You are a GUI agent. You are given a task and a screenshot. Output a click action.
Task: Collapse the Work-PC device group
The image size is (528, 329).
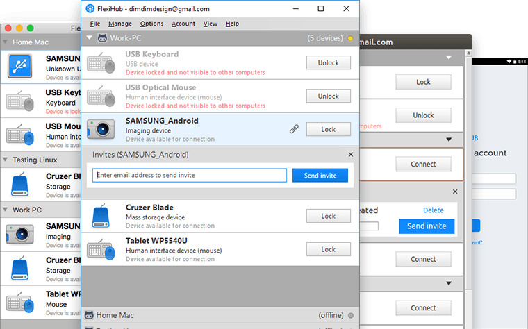89,37
